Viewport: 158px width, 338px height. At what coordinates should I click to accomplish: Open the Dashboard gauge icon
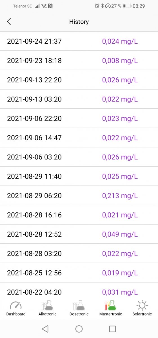16,306
